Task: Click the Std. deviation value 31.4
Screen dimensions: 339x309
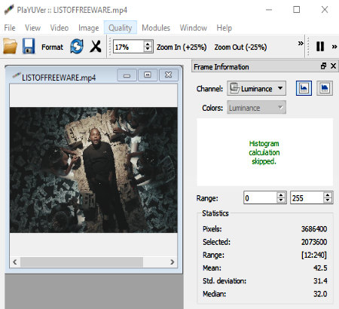Action: pyautogui.click(x=320, y=280)
